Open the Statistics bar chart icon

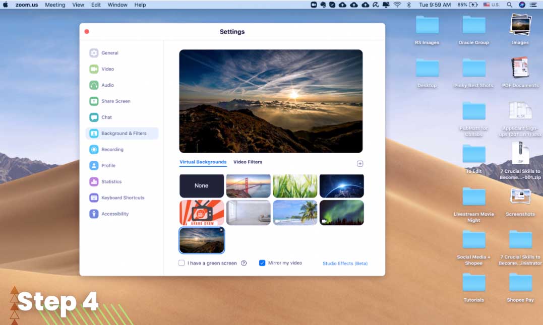94,182
